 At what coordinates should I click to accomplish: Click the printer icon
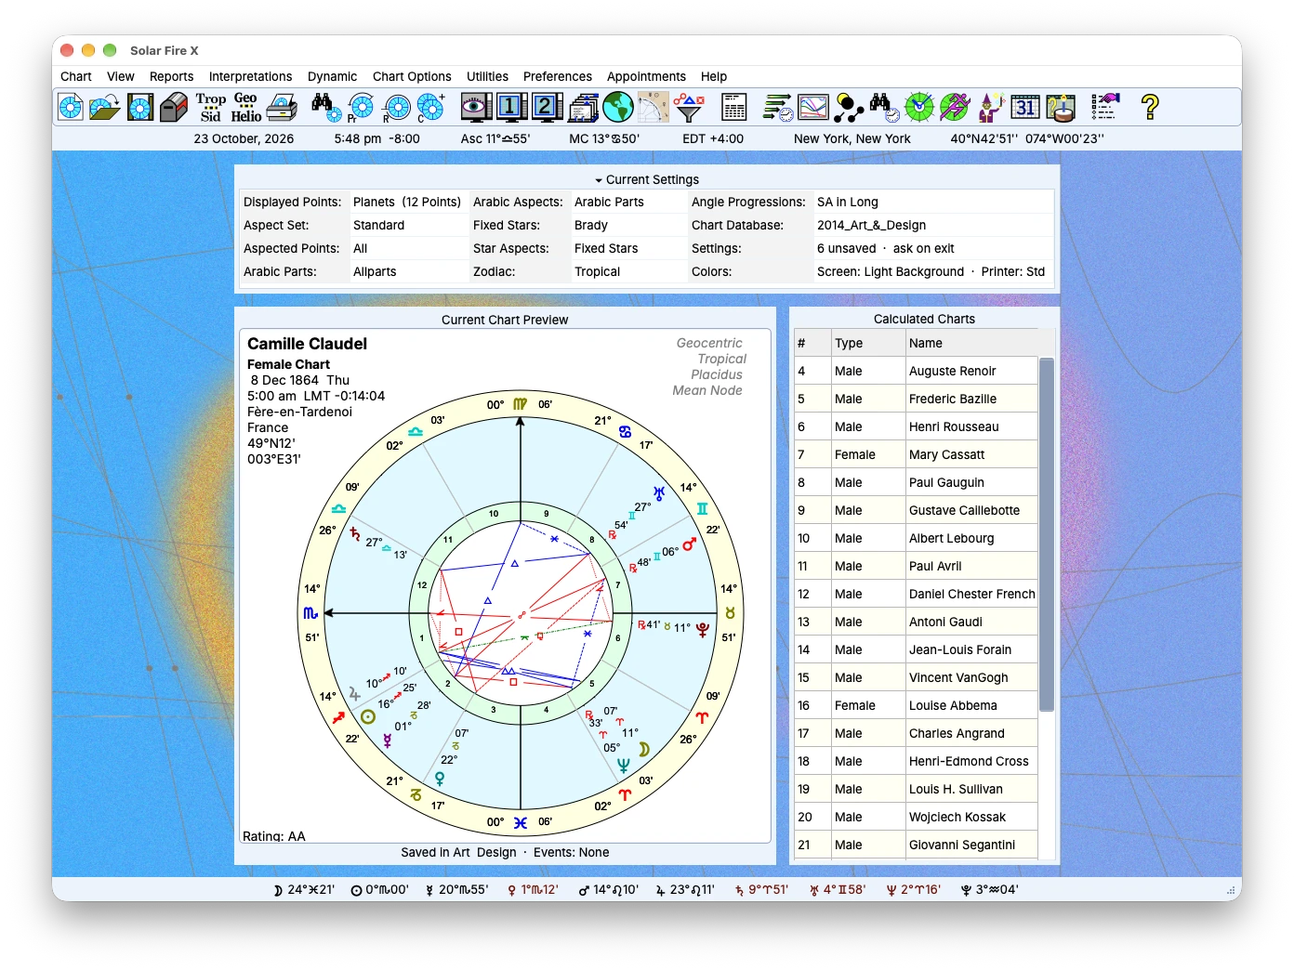click(x=282, y=107)
